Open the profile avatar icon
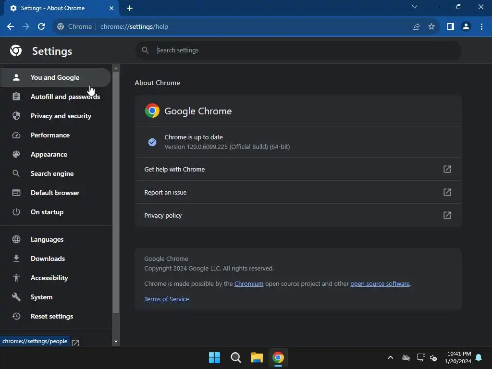The height and width of the screenshot is (369, 492). [466, 27]
